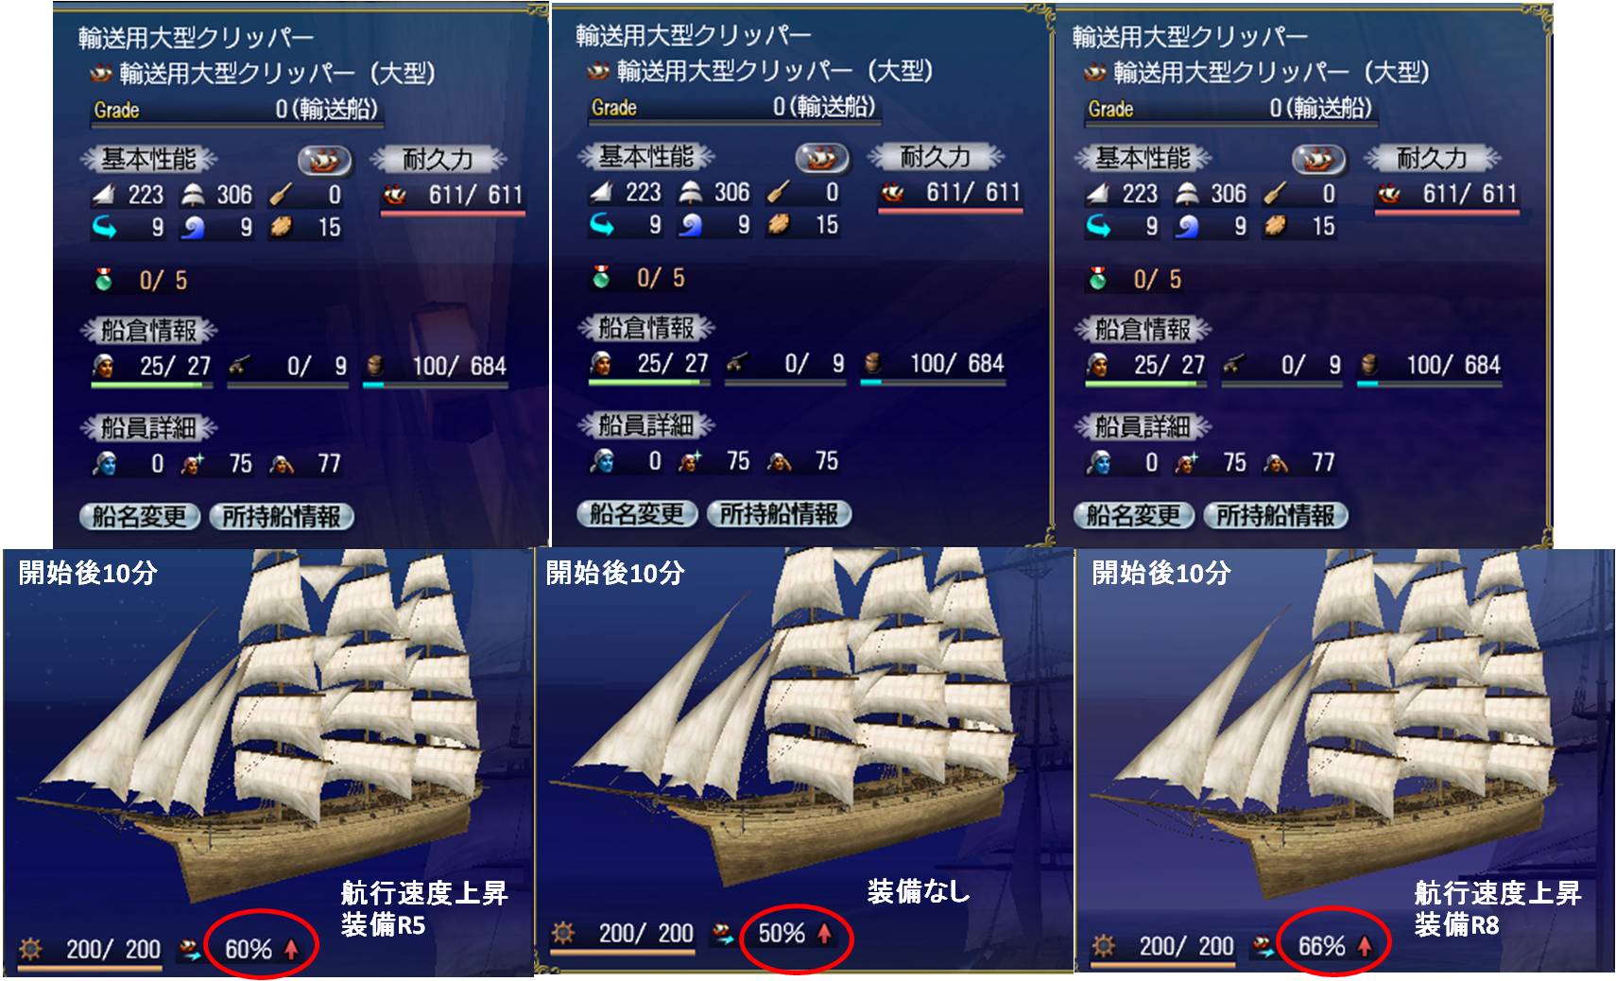Open 所持船情報 in the left panel
Screen dimensions: 1616x981
[x=281, y=516]
